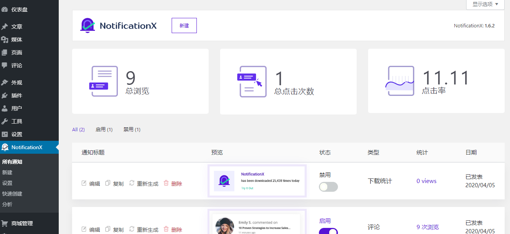
Task: Click the total views document icon
Action: tap(104, 81)
